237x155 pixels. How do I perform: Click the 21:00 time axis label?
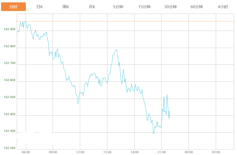(162, 152)
